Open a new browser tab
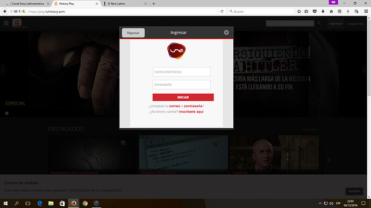371x208 pixels. [x=154, y=4]
